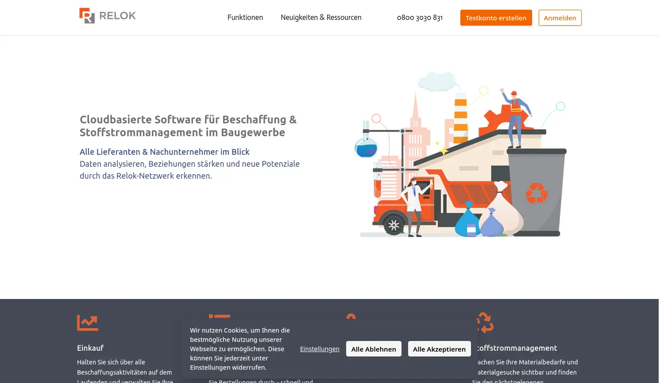664x383 pixels.
Task: Click the RELOK logo icon
Action: (87, 16)
